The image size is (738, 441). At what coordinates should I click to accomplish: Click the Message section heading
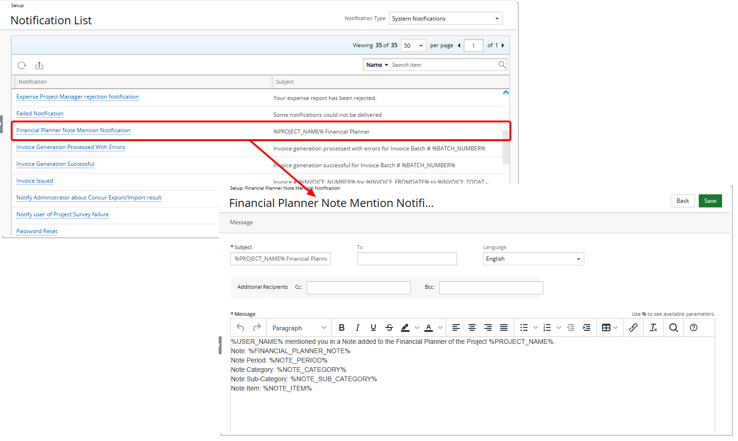pos(241,222)
